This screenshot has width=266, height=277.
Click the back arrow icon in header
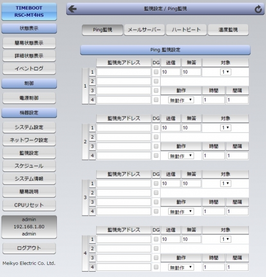72,9
